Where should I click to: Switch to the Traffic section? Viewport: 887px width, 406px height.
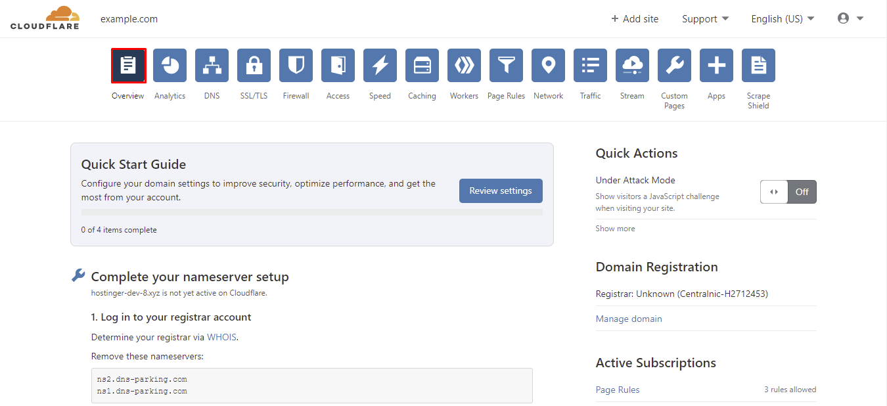tap(590, 66)
